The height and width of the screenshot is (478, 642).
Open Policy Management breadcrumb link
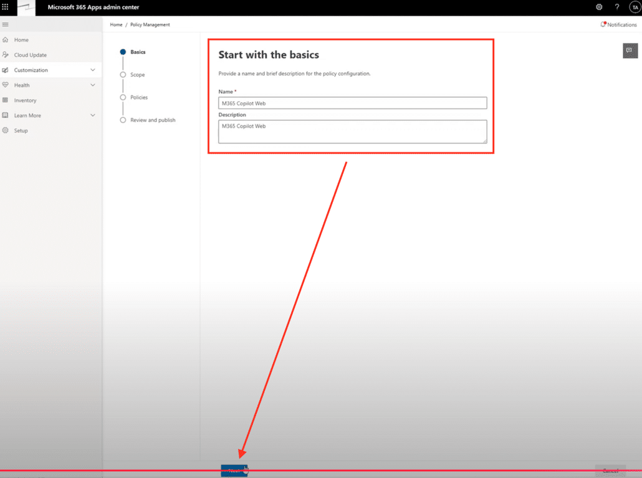[x=150, y=25]
